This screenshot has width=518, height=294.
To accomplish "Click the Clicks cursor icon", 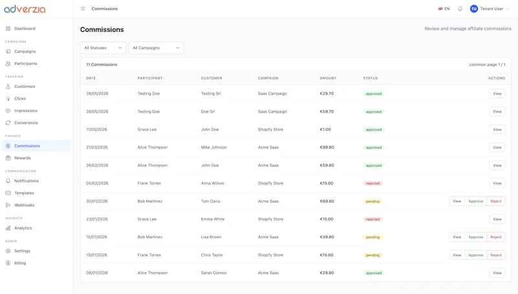I will tap(8, 98).
